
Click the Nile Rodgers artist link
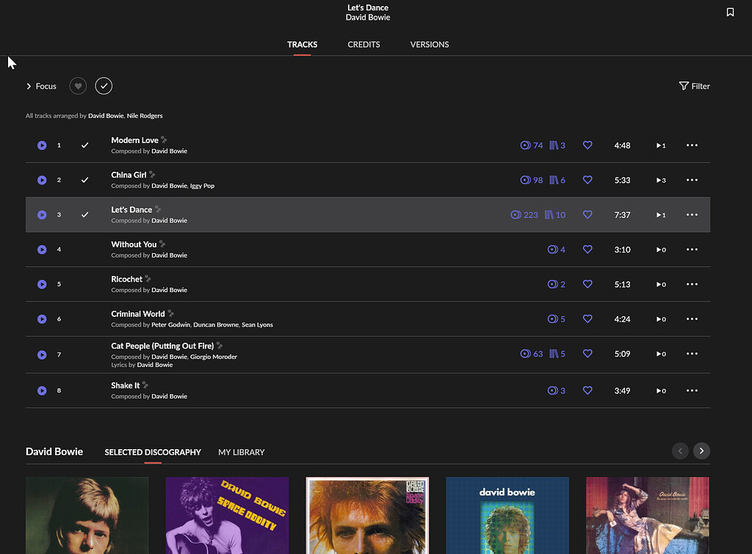tap(144, 115)
